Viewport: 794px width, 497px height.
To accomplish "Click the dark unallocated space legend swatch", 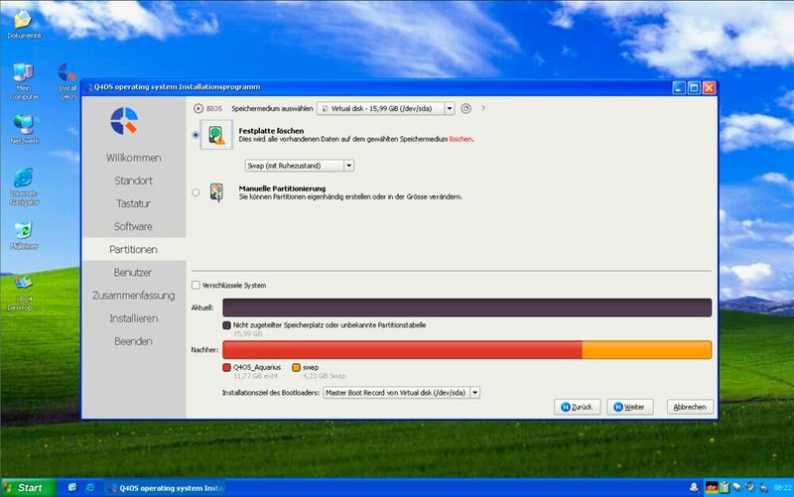I will pyautogui.click(x=227, y=325).
